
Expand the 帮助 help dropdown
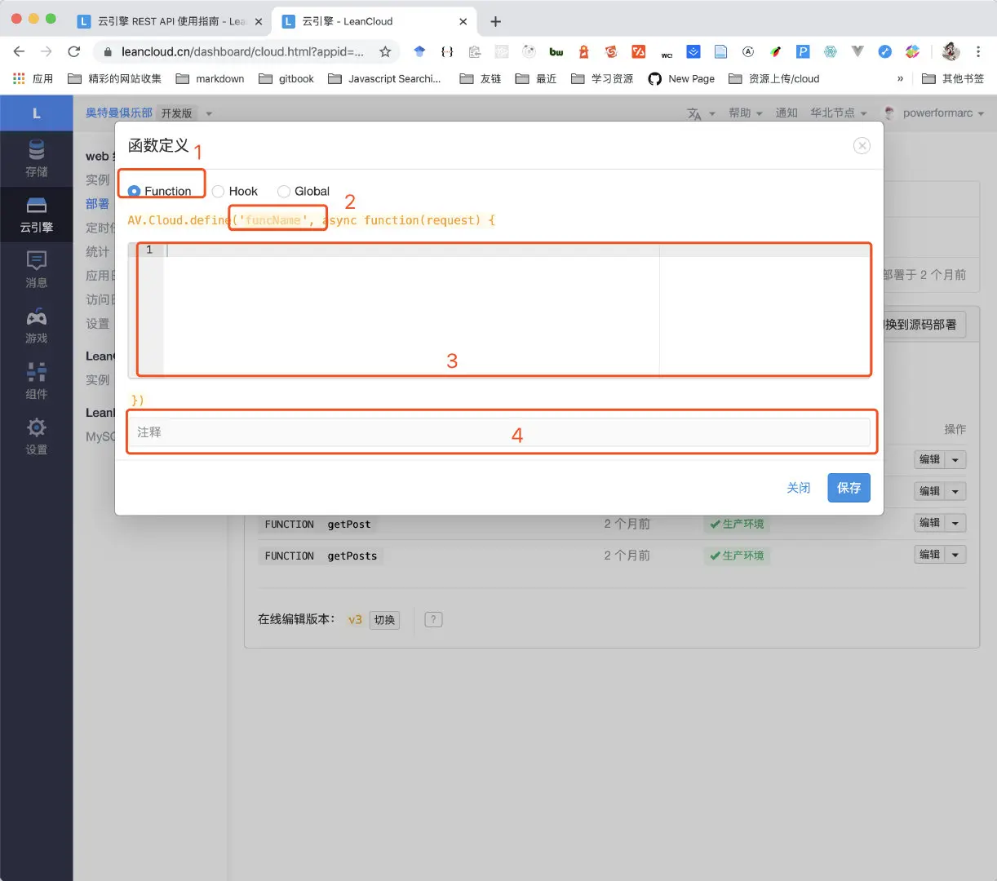[x=745, y=113]
